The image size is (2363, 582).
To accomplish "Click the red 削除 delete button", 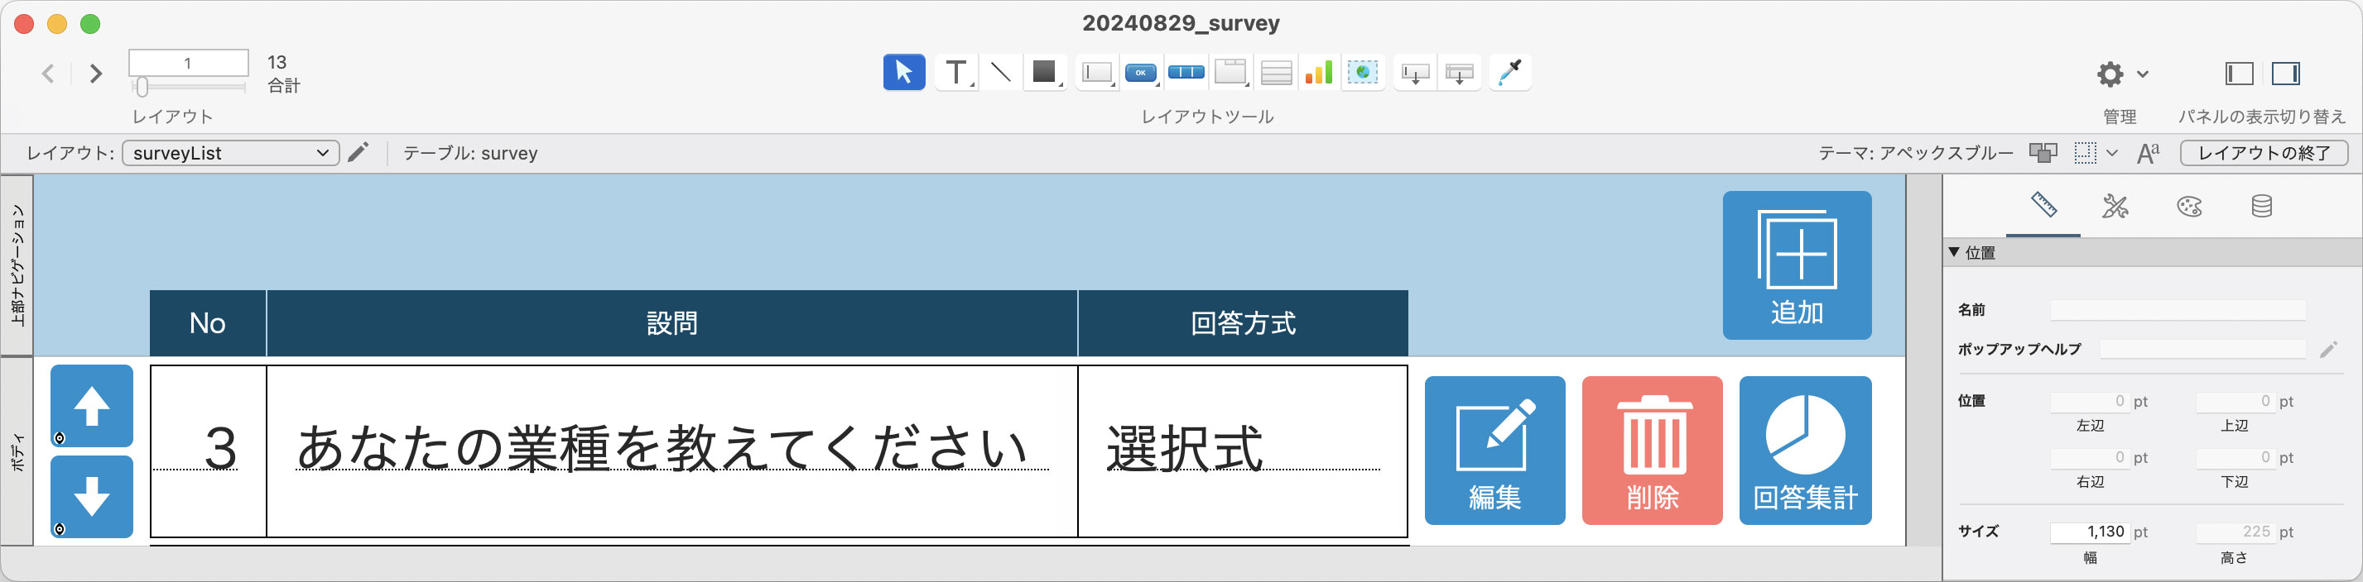I will click(1652, 450).
